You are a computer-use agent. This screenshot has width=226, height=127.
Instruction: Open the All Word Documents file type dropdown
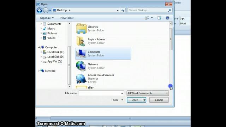point(148,93)
